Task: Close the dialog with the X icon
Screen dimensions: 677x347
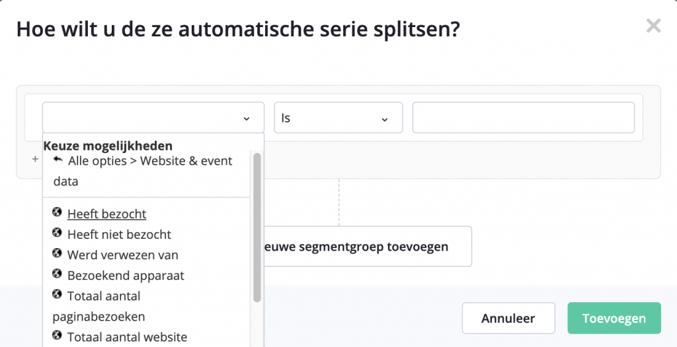Action: click(x=653, y=26)
